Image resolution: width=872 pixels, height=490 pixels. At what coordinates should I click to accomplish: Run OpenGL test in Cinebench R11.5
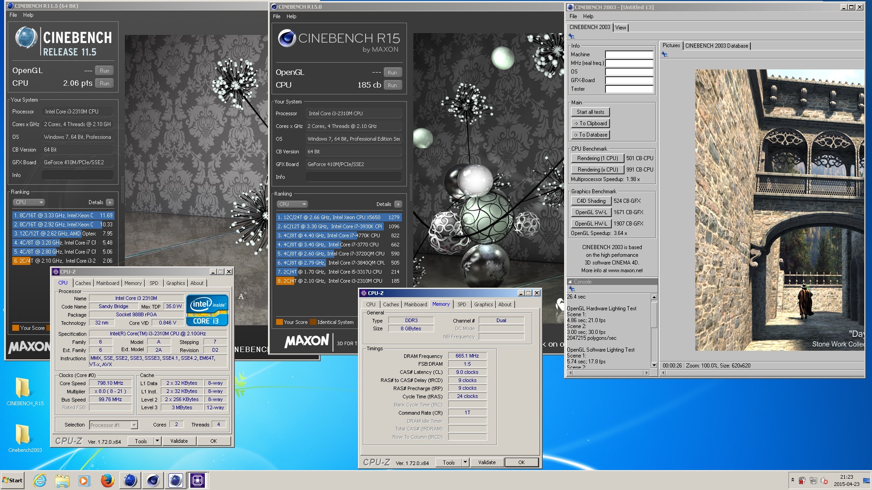click(x=104, y=71)
